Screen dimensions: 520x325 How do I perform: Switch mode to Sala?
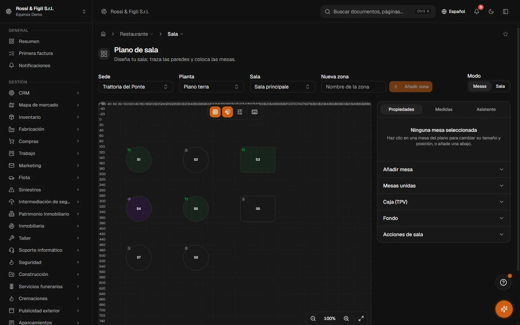[x=500, y=86]
